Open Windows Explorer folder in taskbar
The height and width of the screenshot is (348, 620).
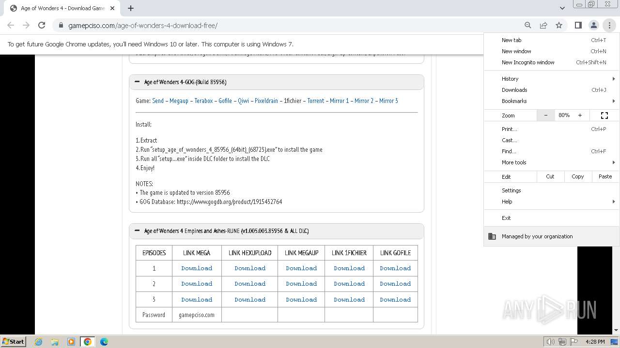[55, 342]
